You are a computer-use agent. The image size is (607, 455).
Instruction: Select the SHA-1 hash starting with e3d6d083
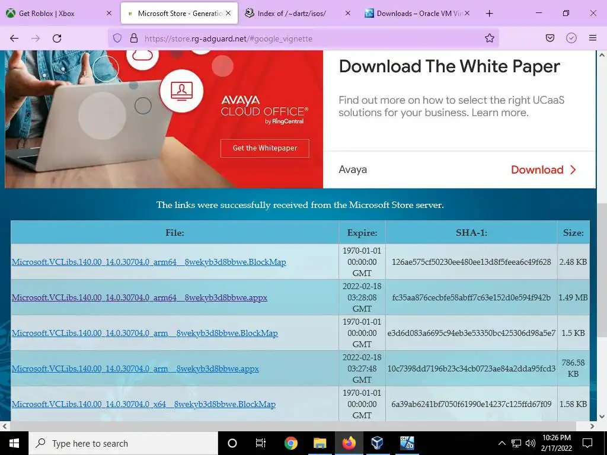(x=471, y=333)
